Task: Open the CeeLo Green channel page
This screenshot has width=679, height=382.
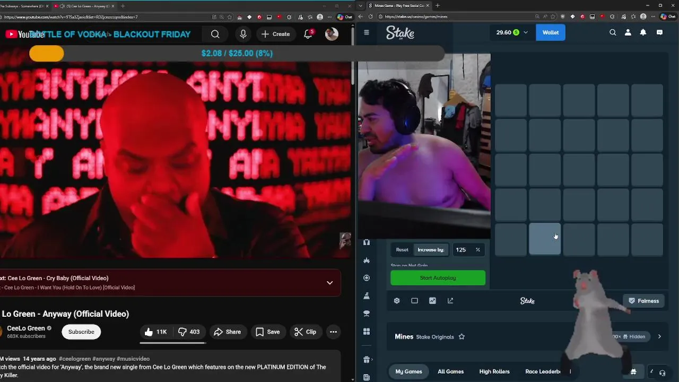Action: pos(25,328)
